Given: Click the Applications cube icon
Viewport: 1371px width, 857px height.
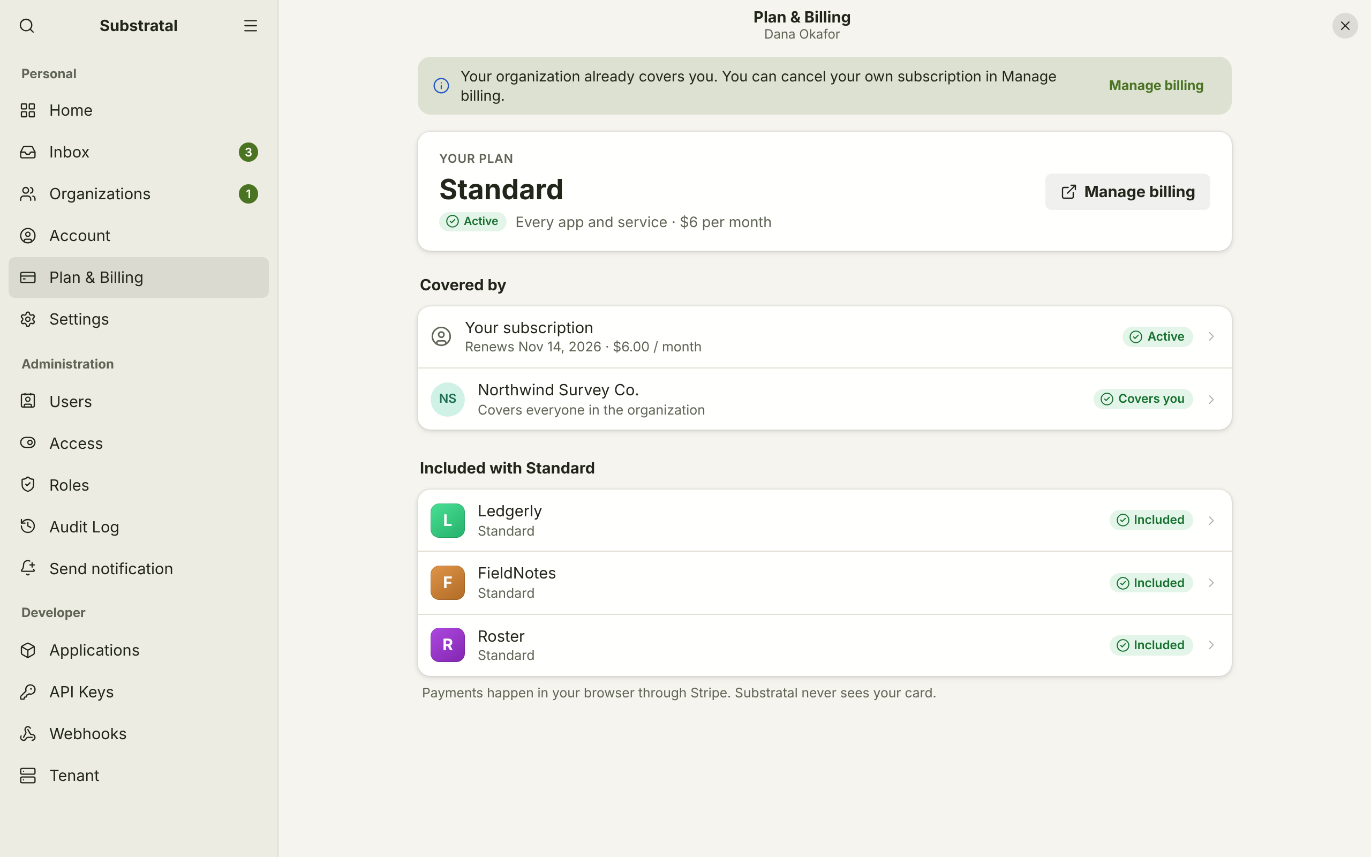Looking at the screenshot, I should tap(28, 650).
